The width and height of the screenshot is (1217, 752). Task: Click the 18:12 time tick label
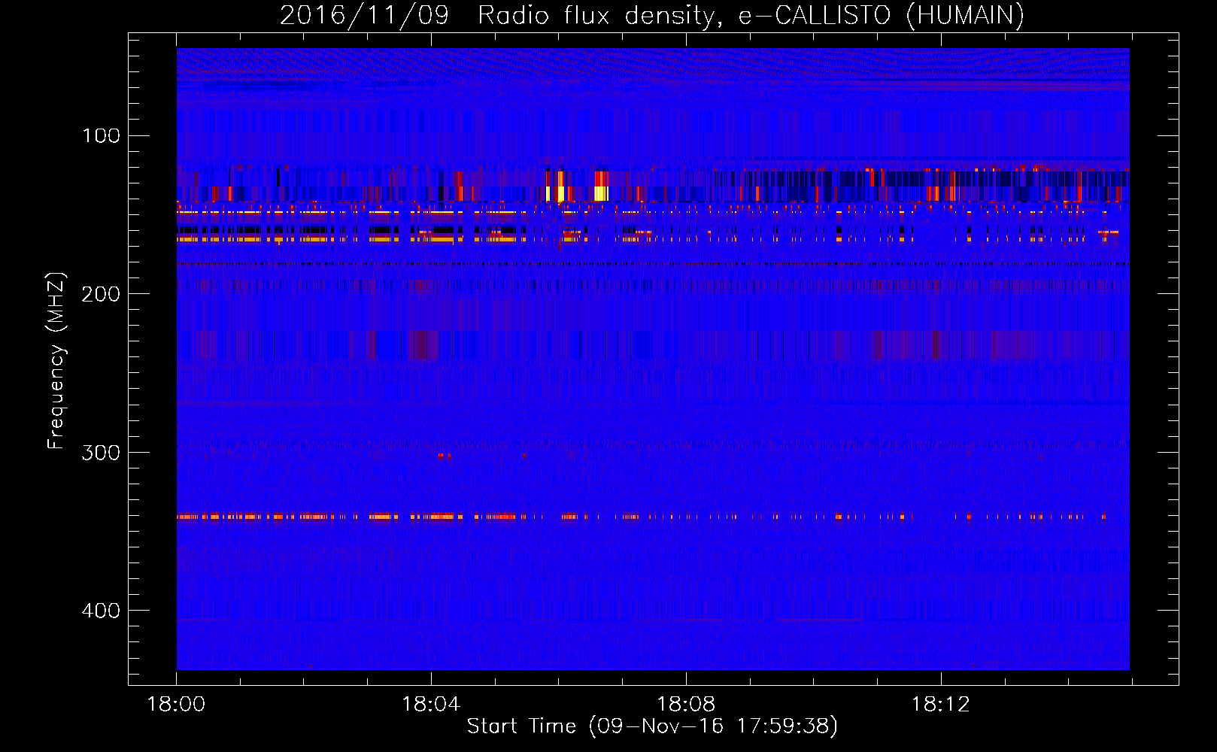pos(941,704)
